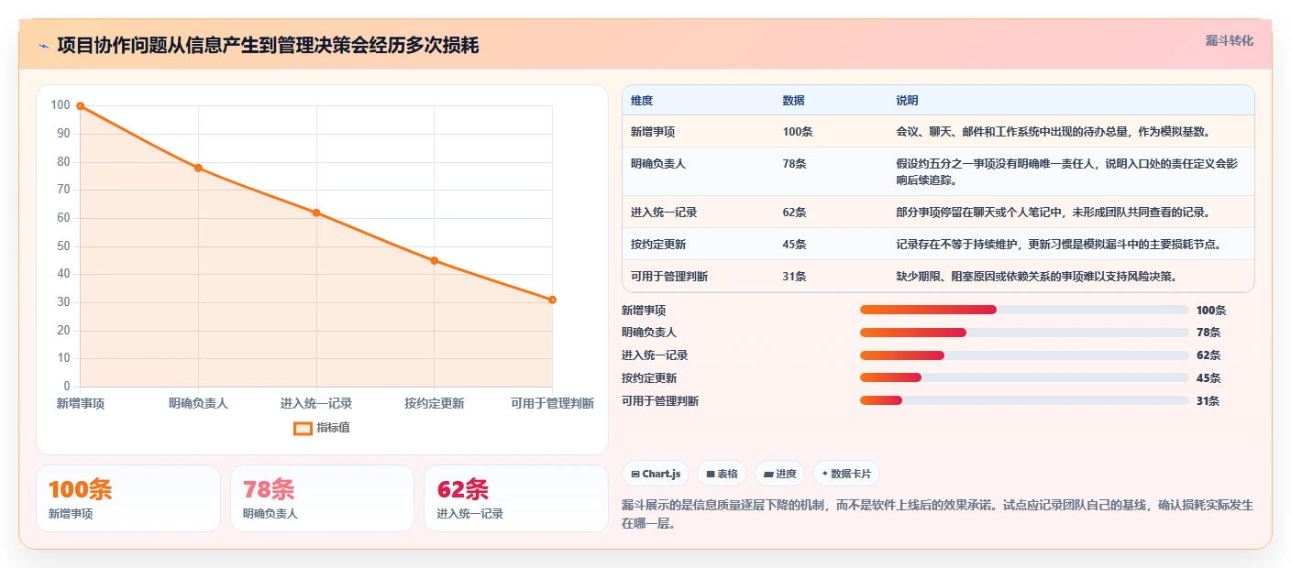Click the 31条 progress bar value
1291x568 pixels.
coord(1208,401)
